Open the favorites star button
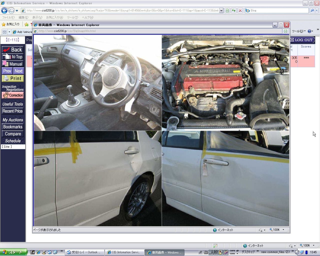This screenshot has width=320, height=256. 10,24
